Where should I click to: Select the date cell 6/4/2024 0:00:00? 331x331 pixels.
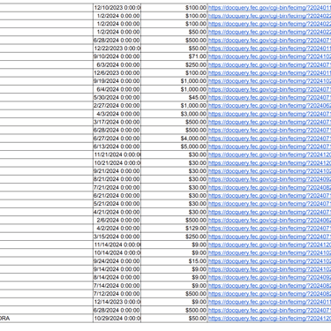117,89
